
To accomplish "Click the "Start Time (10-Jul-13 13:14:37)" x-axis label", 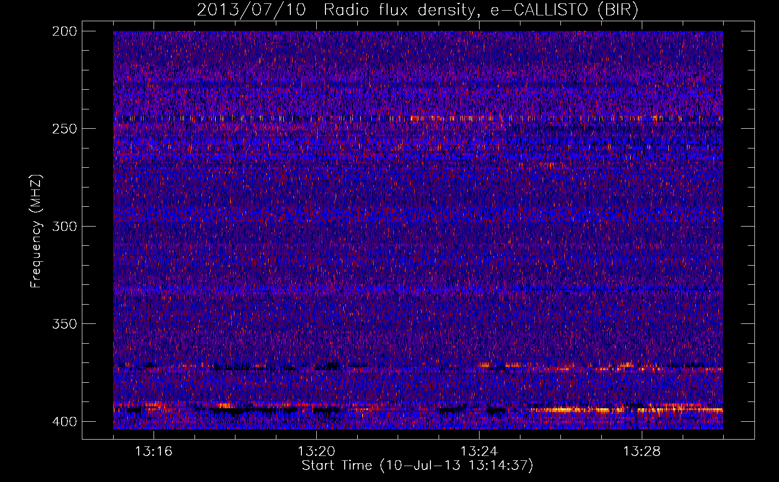I will pyautogui.click(x=417, y=466).
